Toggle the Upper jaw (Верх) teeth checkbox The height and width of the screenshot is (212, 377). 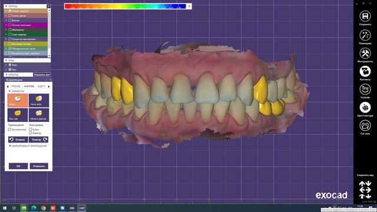[10, 65]
